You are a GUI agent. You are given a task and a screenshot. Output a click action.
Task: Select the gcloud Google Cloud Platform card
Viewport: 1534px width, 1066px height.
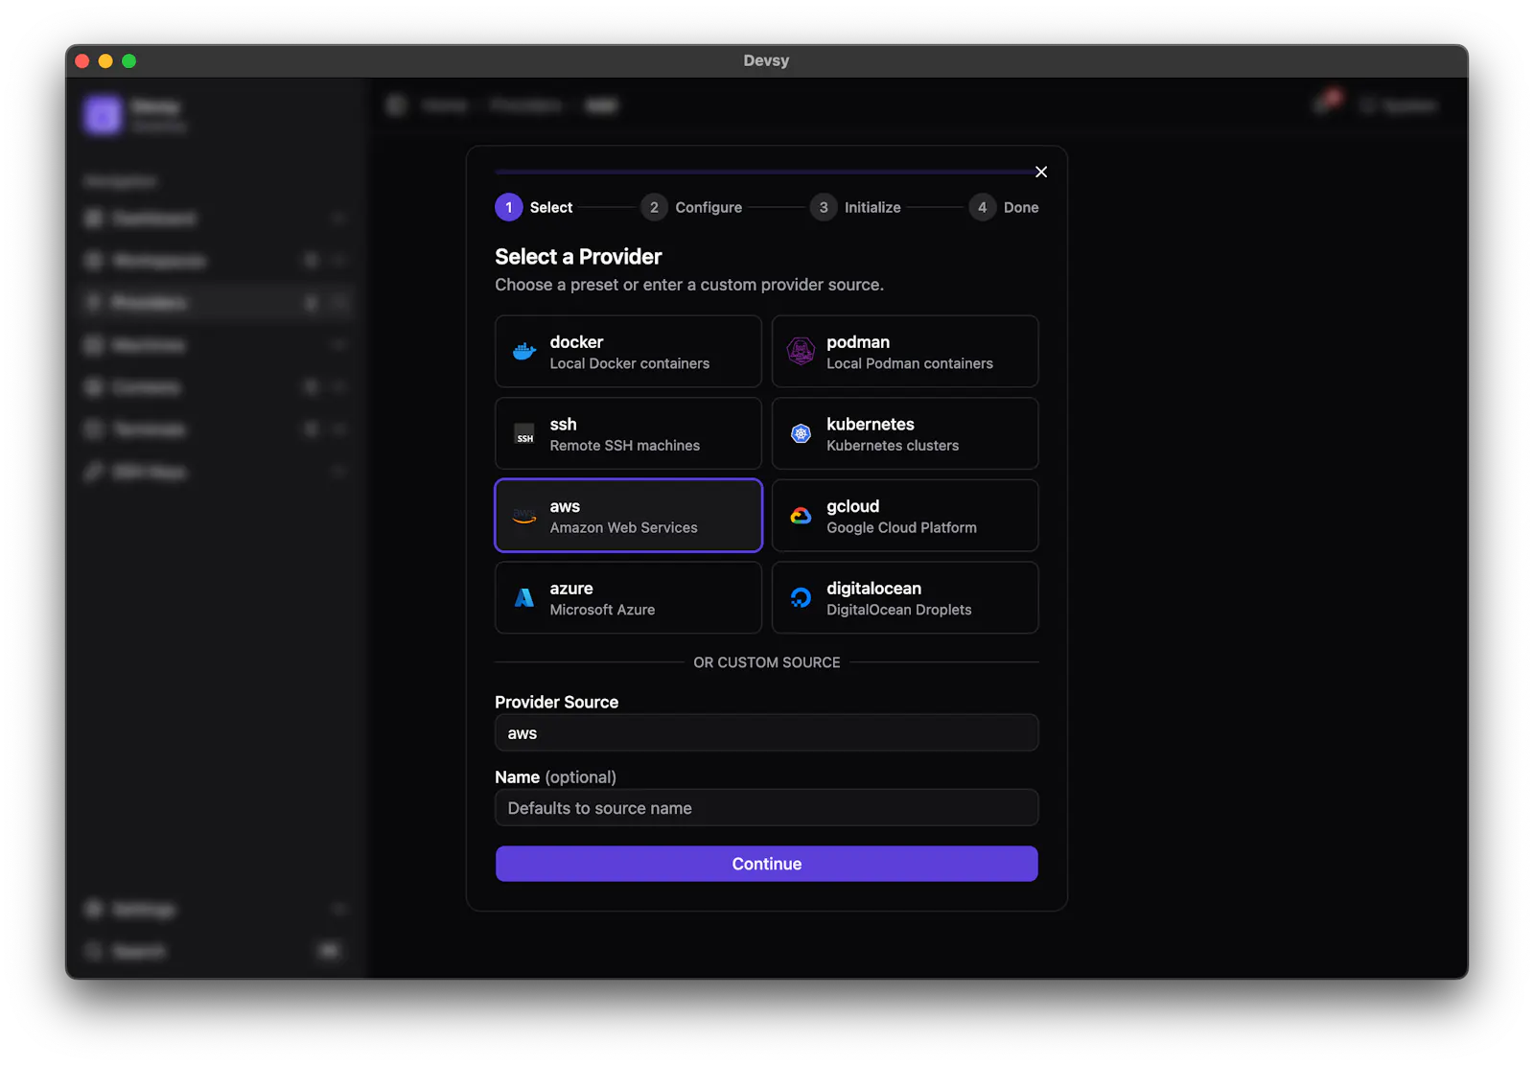(905, 516)
